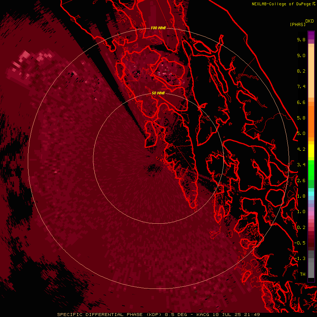317x317 pixels.
Task: Click the 1.8 scale label
Action: 301,196
